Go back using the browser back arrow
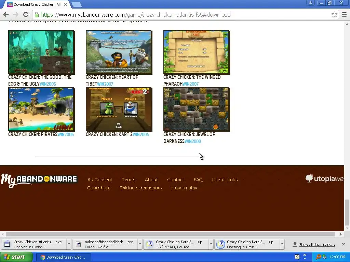 tap(6, 15)
